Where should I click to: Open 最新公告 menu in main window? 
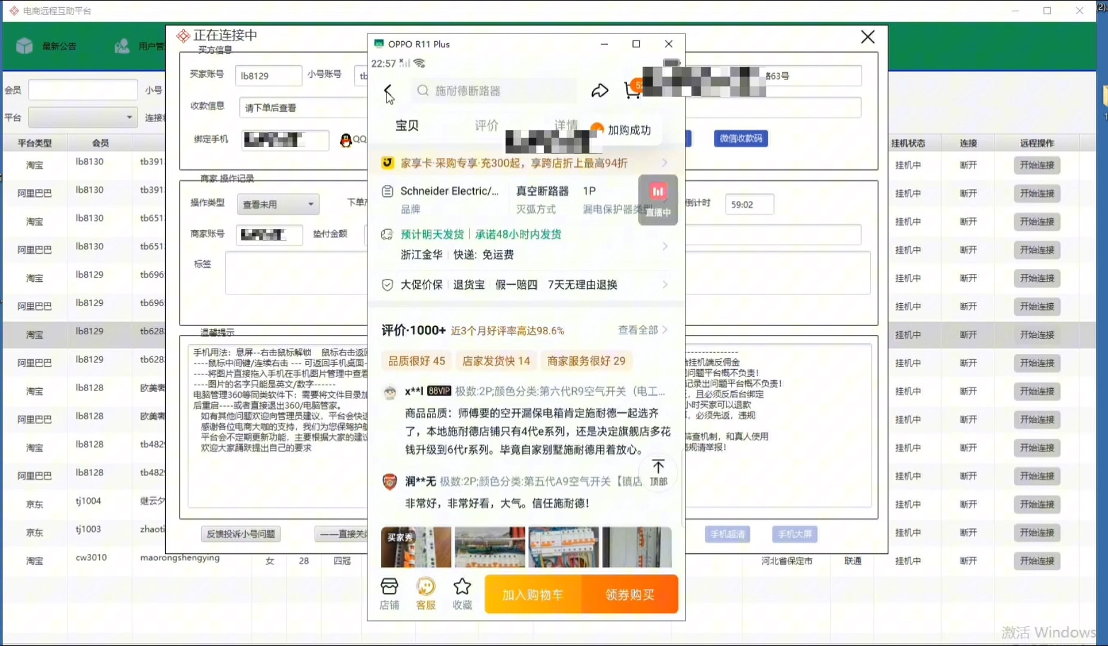coord(59,46)
